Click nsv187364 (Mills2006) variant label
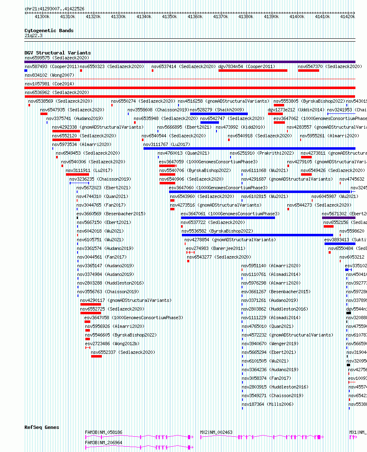The width and height of the screenshot is (367, 452). tap(268, 404)
